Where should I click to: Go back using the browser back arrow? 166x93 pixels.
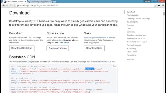3,5
